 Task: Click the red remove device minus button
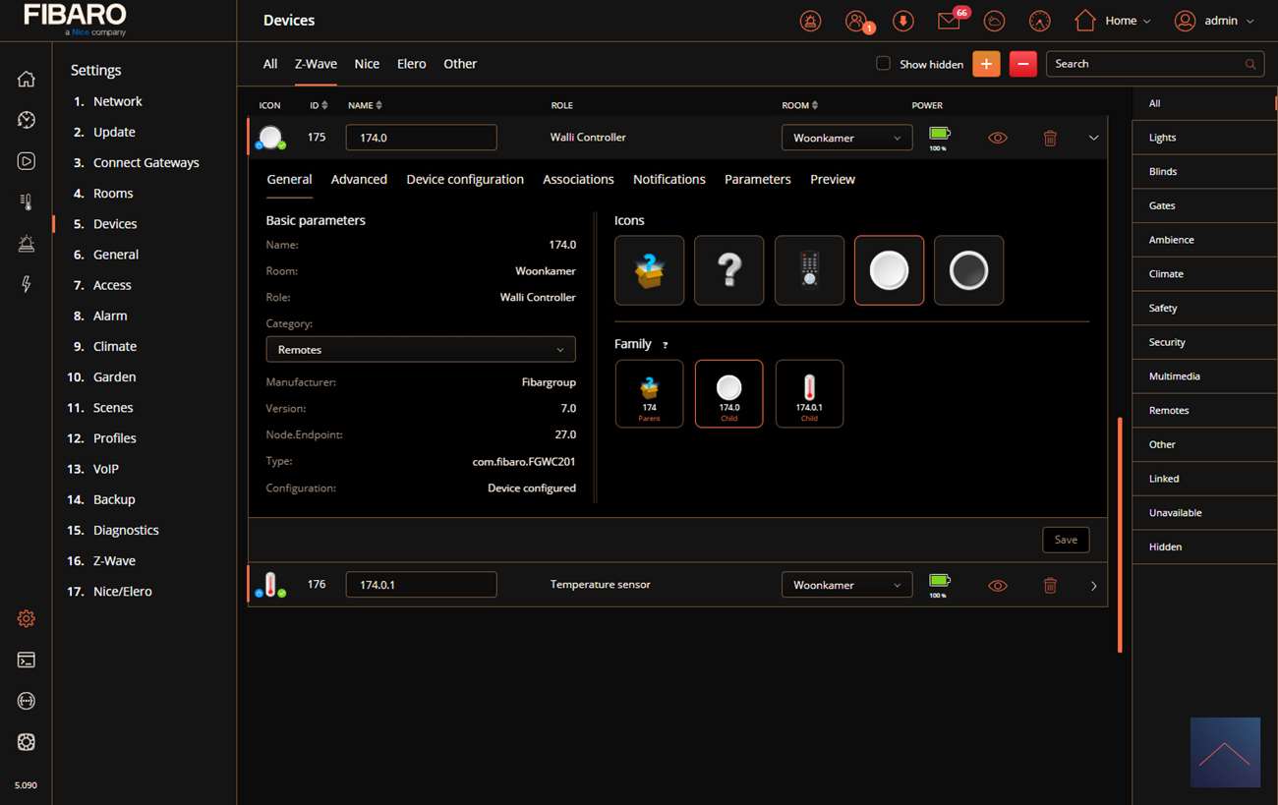coord(1022,64)
